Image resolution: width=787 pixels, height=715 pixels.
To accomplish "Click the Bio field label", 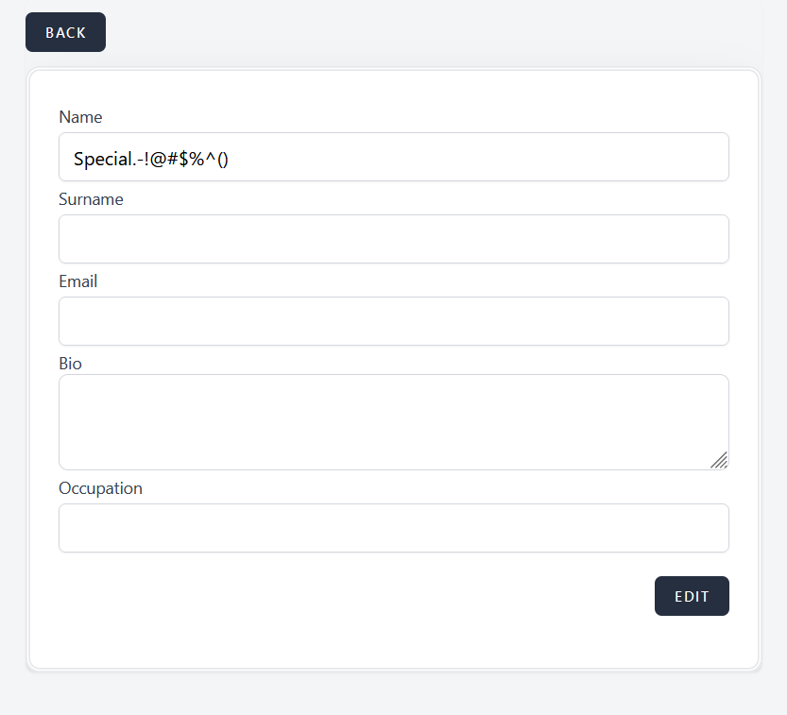I will click(x=70, y=364).
